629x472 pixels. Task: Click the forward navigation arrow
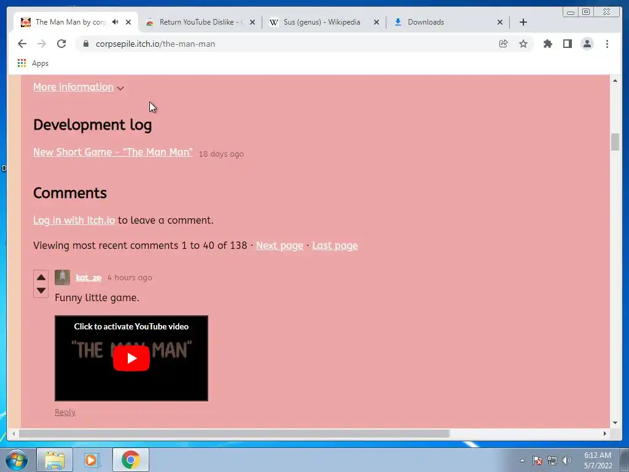click(42, 44)
